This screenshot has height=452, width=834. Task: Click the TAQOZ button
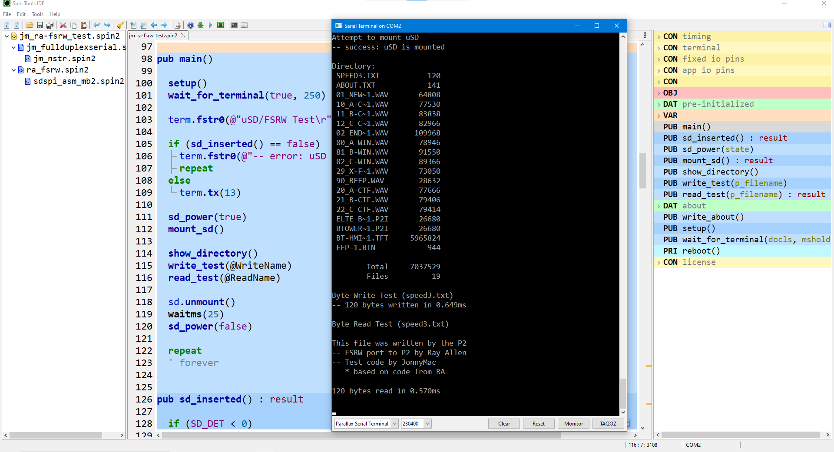(x=608, y=424)
